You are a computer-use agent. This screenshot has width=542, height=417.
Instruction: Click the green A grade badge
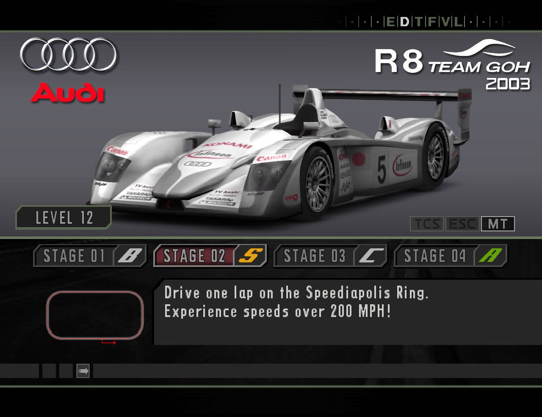pyautogui.click(x=490, y=256)
